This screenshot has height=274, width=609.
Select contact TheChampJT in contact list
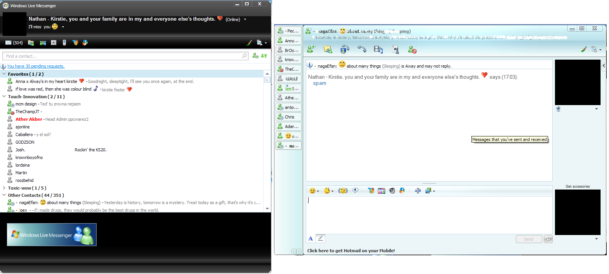(x=25, y=112)
